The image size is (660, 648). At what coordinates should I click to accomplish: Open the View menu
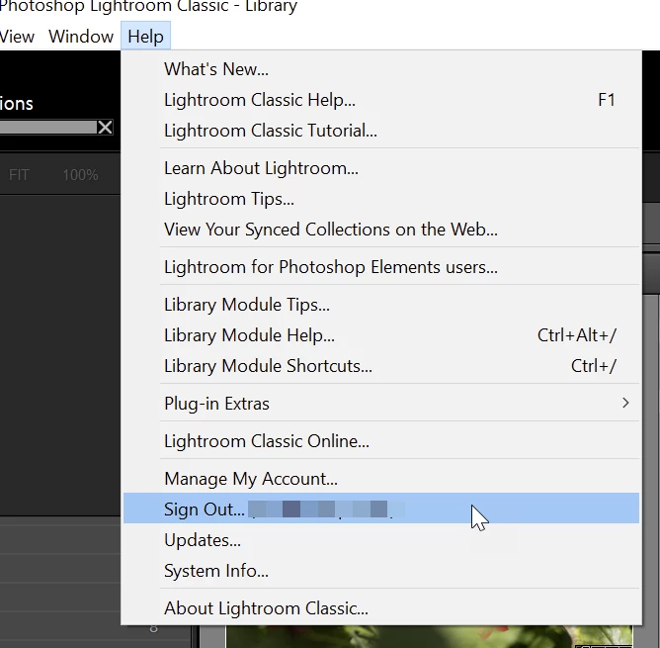(x=17, y=37)
